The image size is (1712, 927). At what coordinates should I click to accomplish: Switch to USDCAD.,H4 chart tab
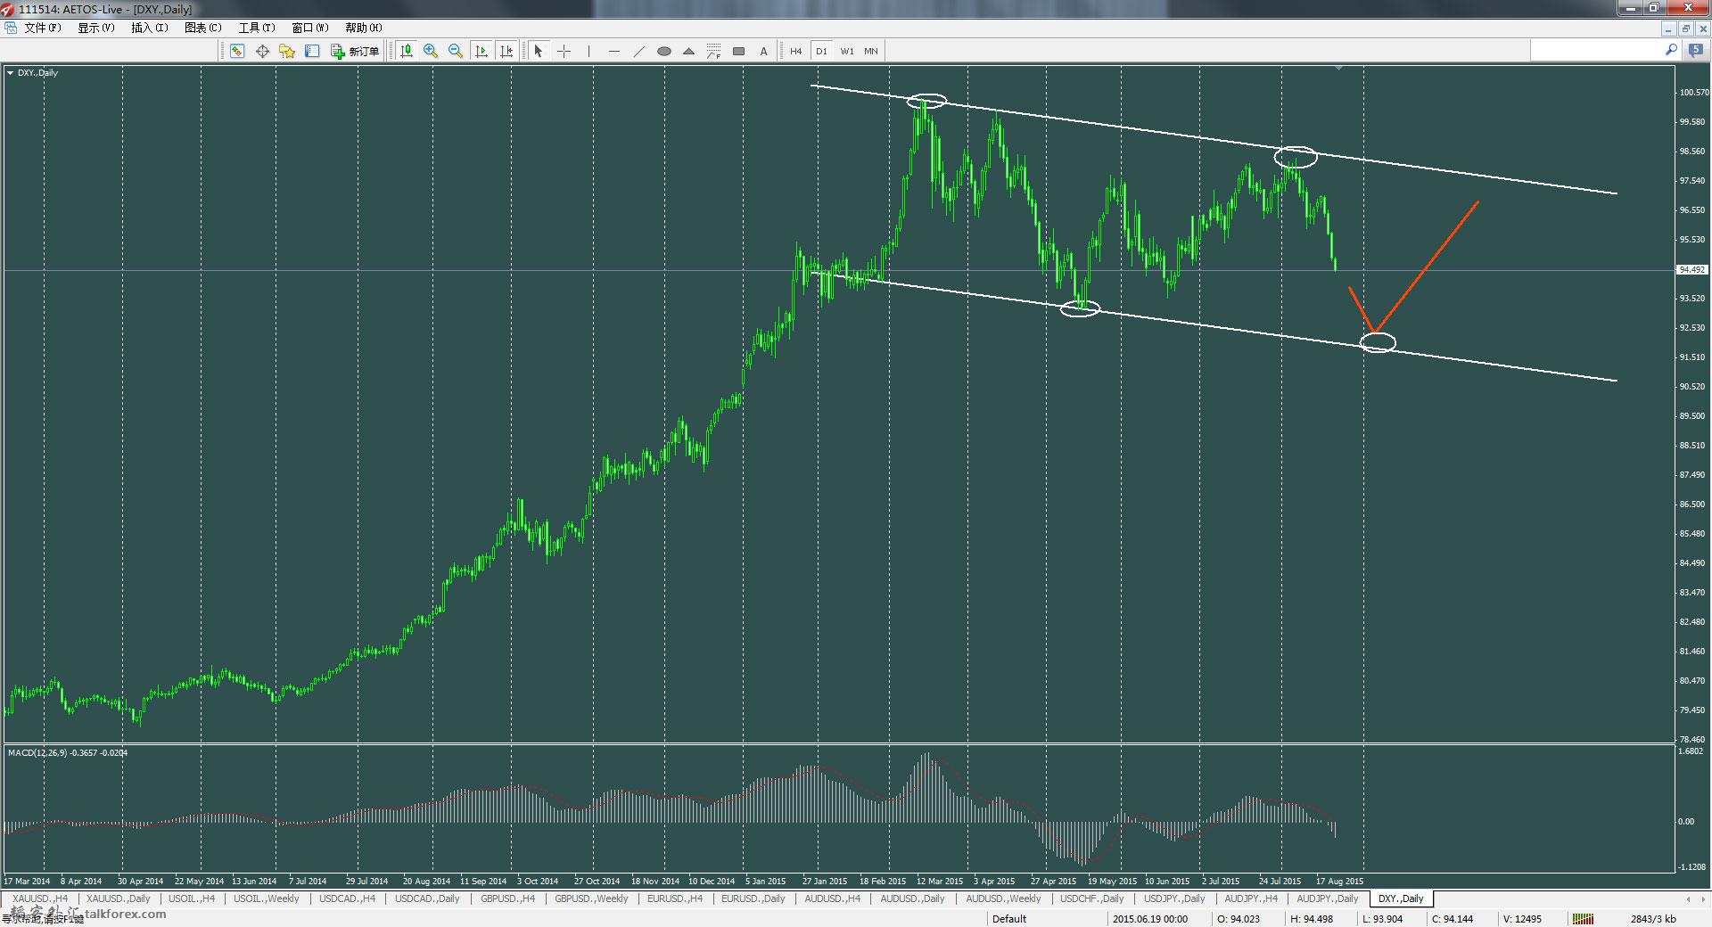(347, 898)
